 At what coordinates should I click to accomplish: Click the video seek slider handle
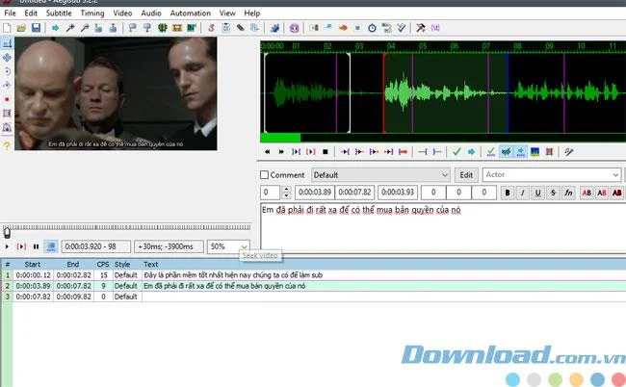coord(7,232)
